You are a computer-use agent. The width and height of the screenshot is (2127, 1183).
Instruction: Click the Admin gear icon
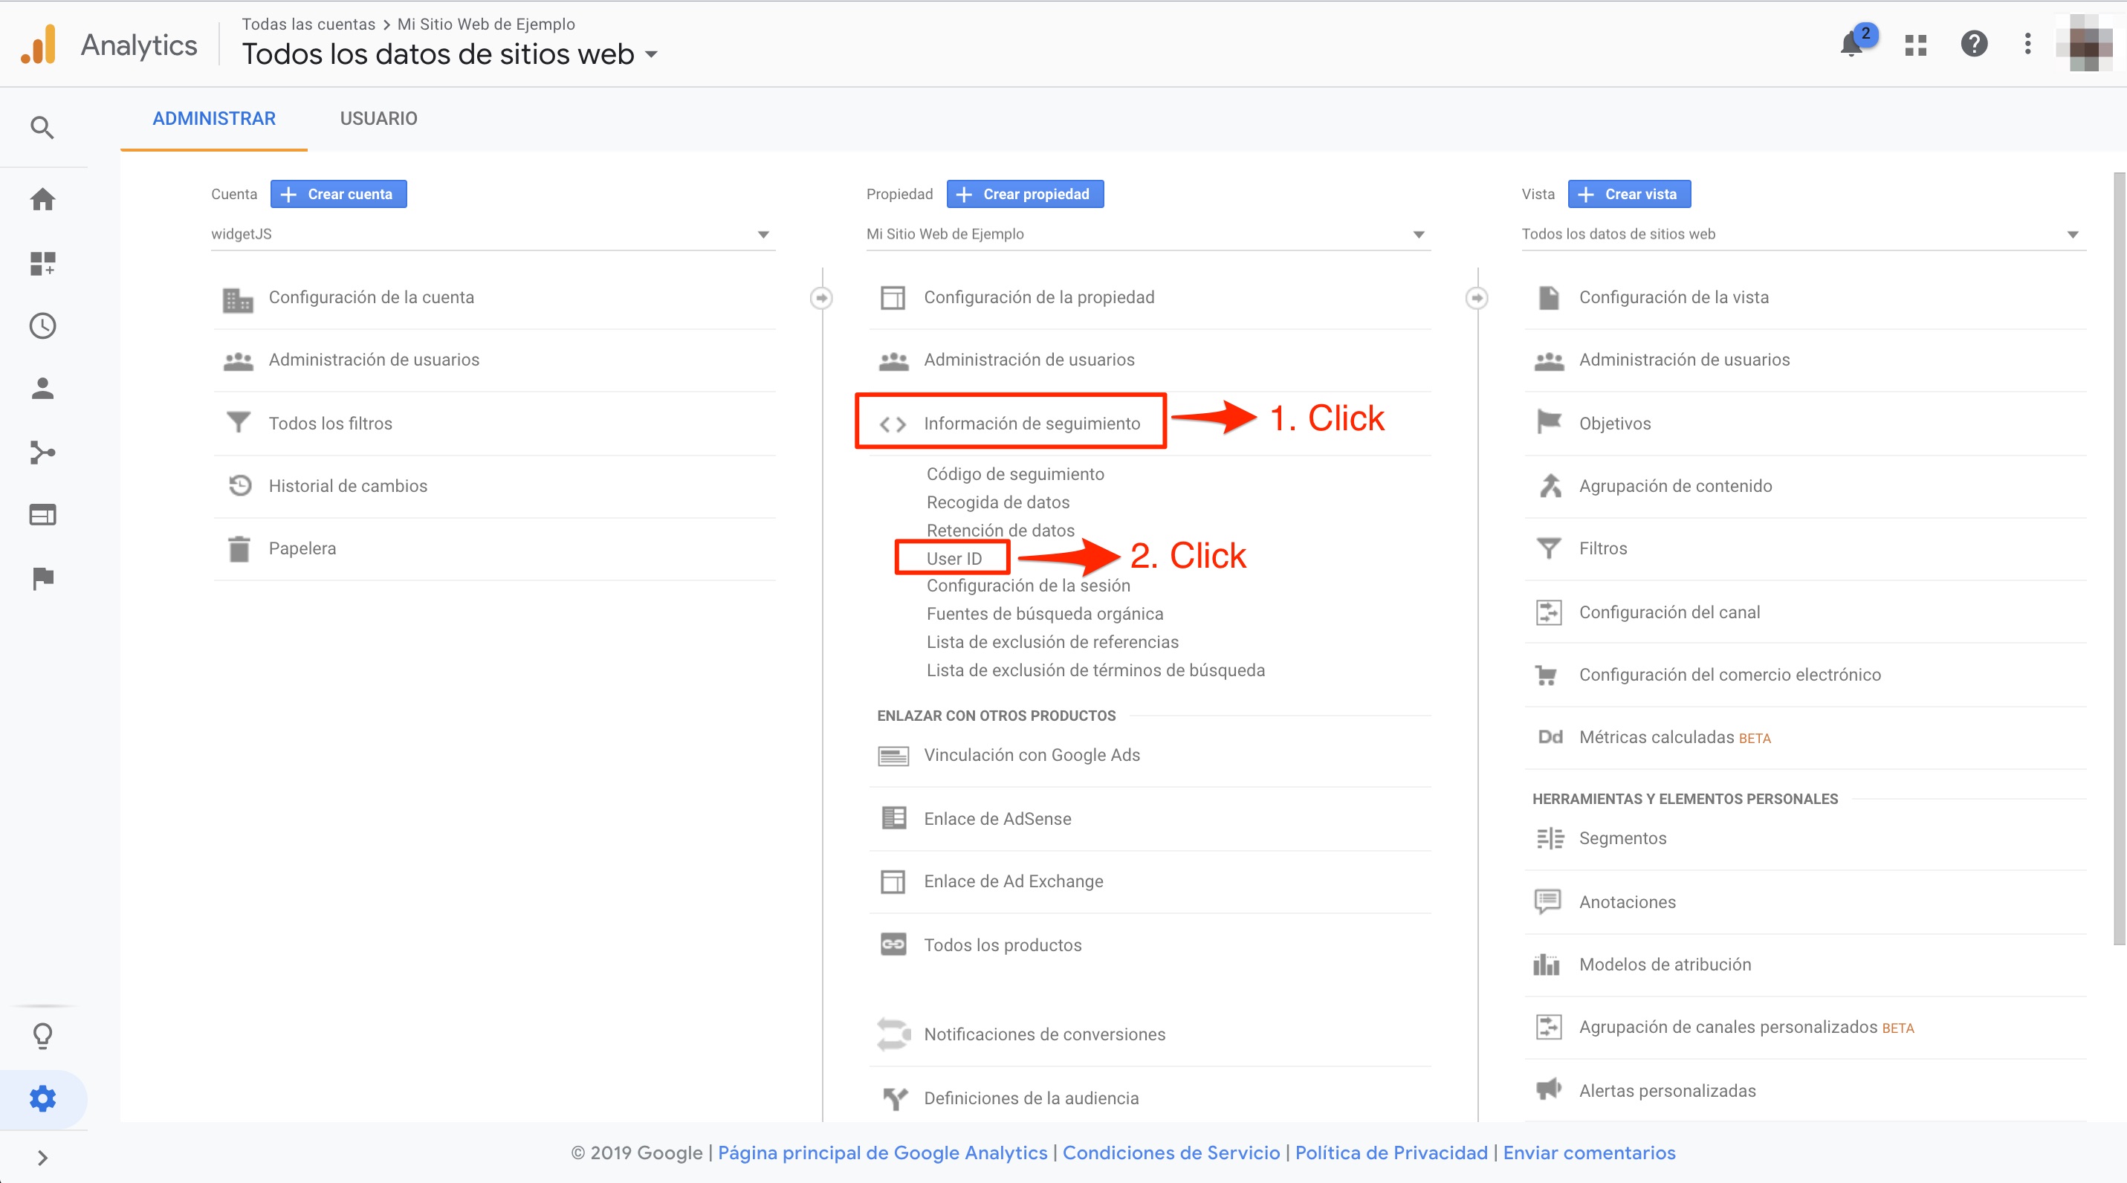(x=42, y=1098)
